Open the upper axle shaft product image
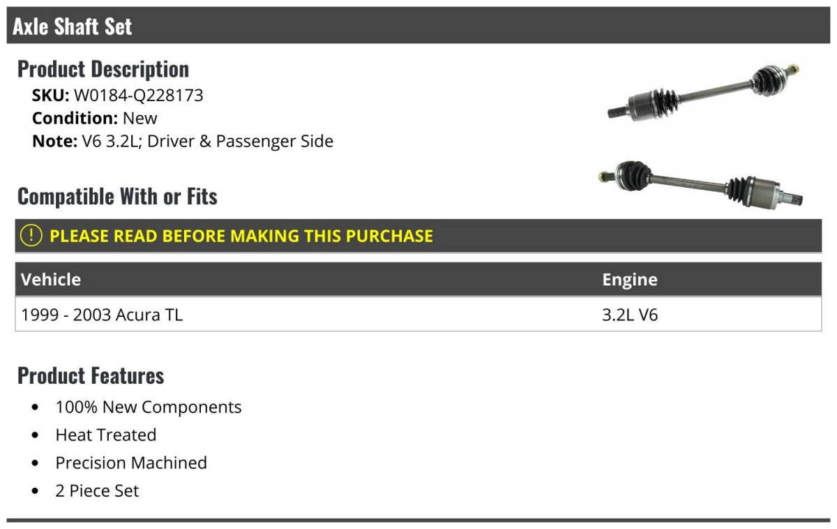The width and height of the screenshot is (837, 529). click(x=703, y=91)
